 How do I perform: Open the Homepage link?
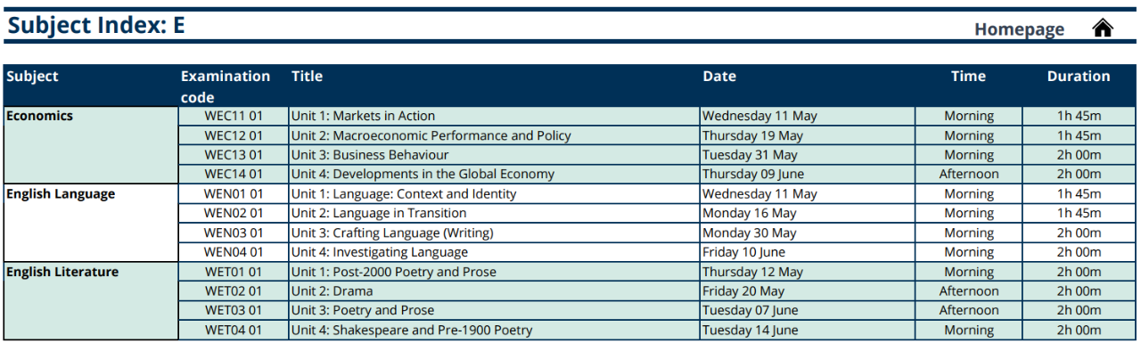click(1019, 29)
